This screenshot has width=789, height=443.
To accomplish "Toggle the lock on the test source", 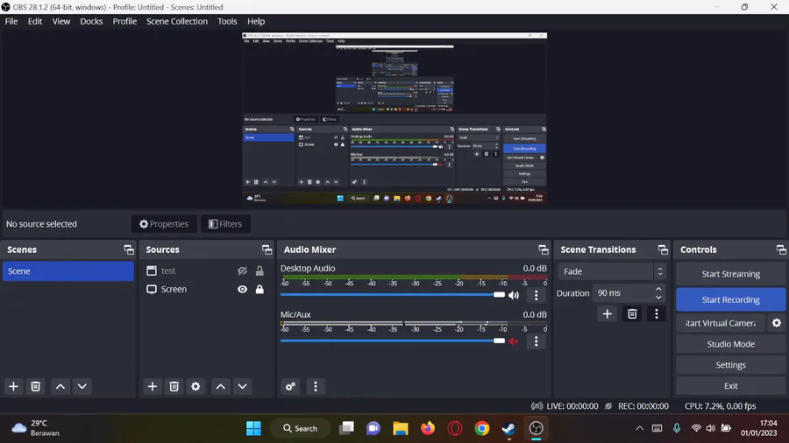I will (x=259, y=271).
